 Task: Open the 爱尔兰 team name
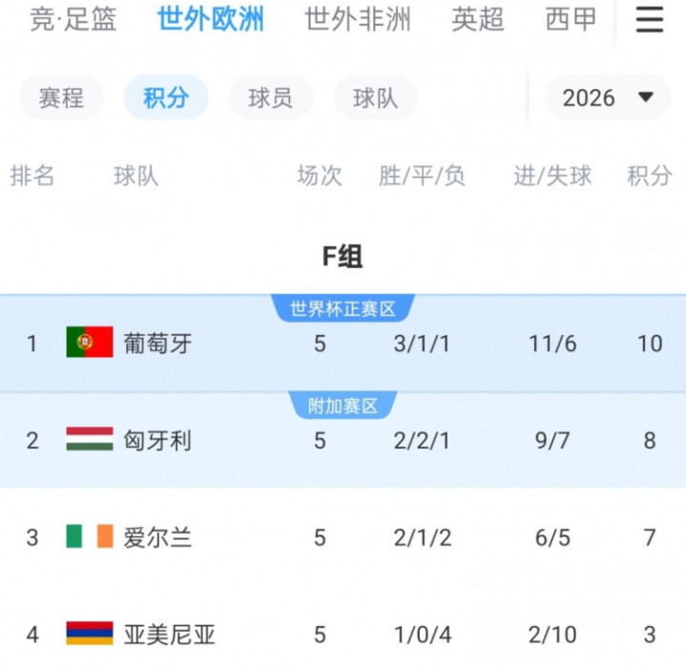pyautogui.click(x=157, y=537)
